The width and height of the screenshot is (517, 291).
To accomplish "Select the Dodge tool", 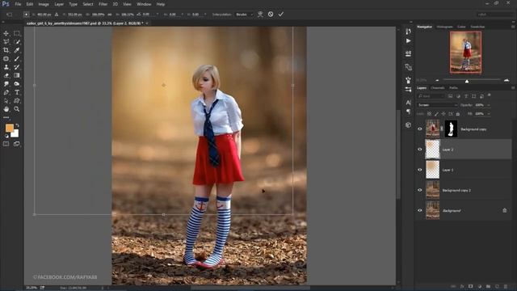I will click(x=16, y=84).
